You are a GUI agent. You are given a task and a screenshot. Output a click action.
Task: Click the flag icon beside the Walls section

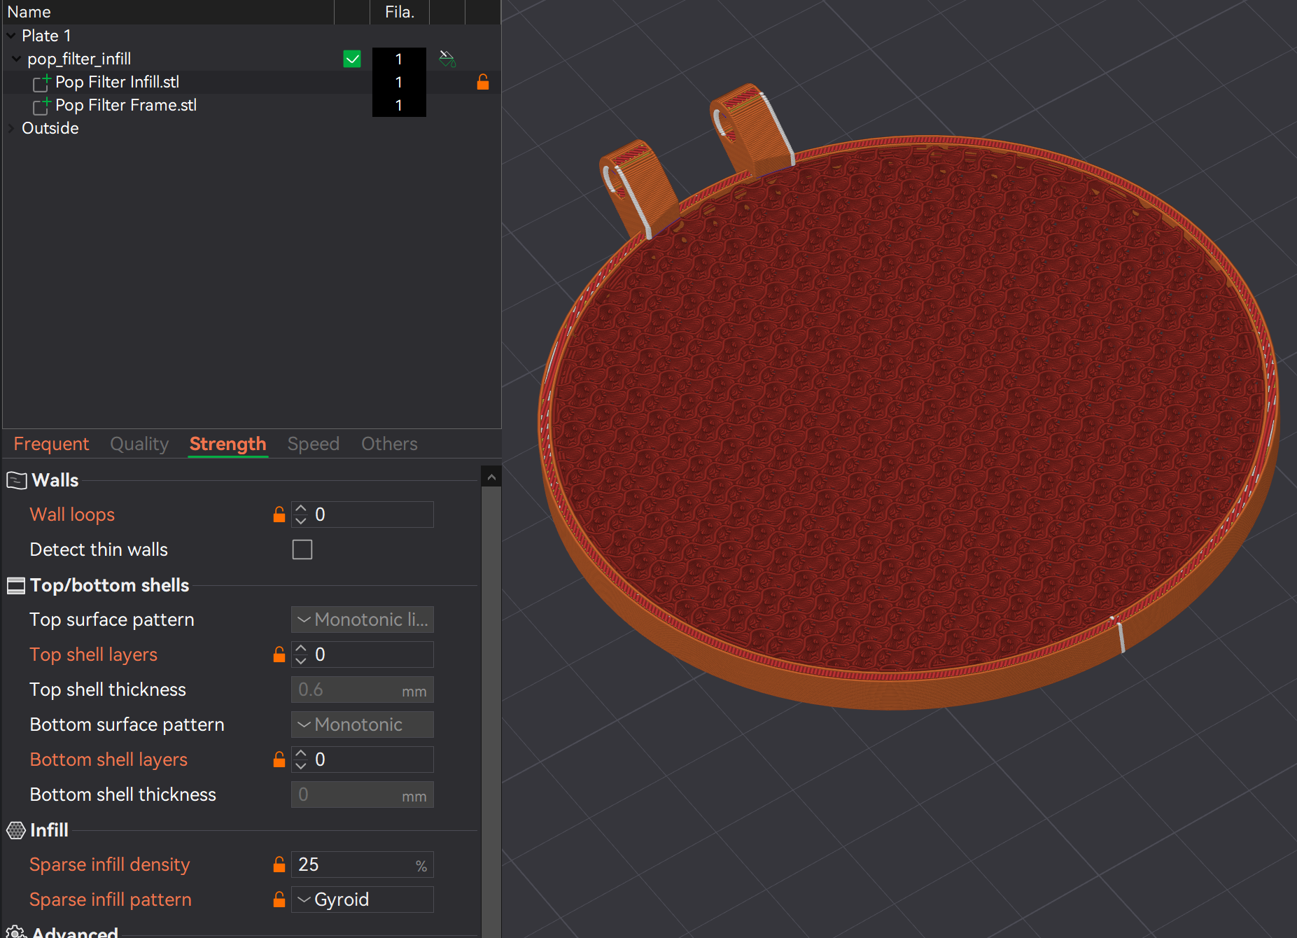point(15,479)
